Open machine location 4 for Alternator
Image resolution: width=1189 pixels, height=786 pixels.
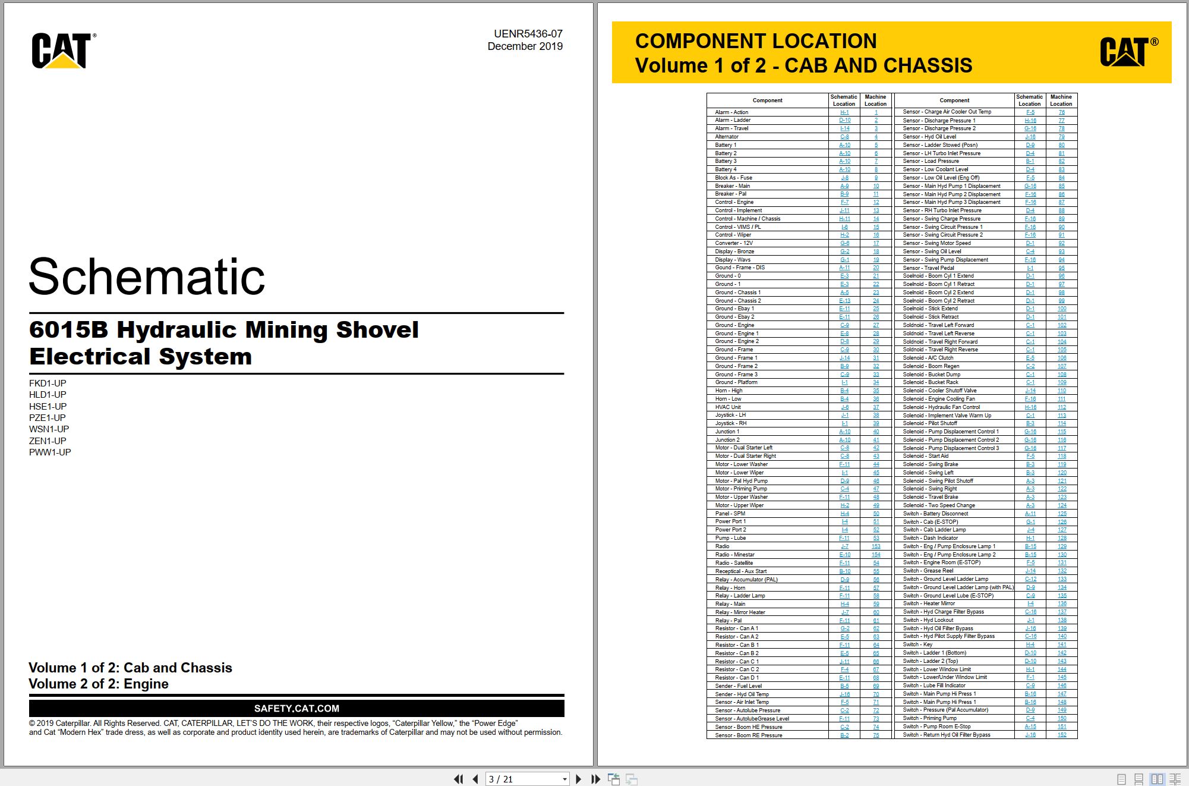tap(876, 137)
